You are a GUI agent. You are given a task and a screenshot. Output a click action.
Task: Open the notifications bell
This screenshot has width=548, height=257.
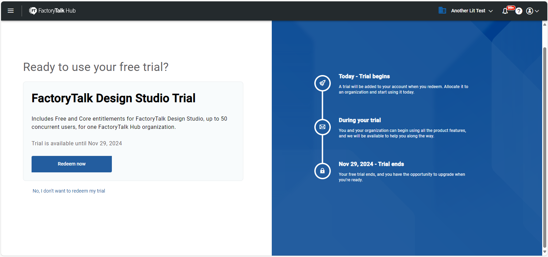tap(505, 11)
